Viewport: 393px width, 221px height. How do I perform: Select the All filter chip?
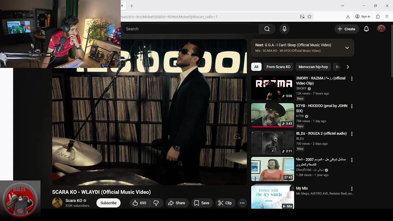[x=256, y=67]
